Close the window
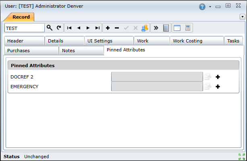The width and height of the screenshot is (247, 161). (238, 6)
